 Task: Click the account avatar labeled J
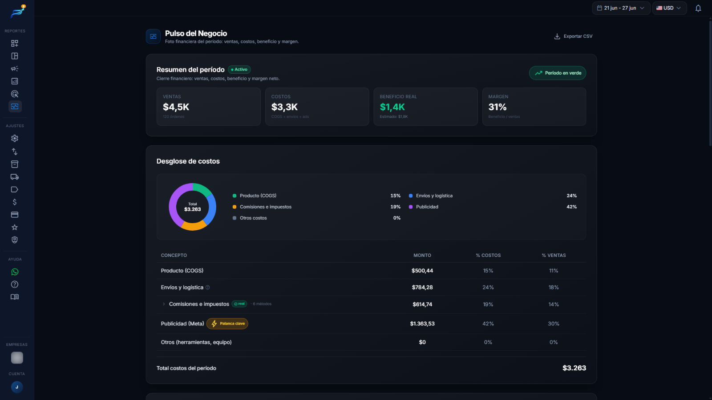tap(17, 387)
